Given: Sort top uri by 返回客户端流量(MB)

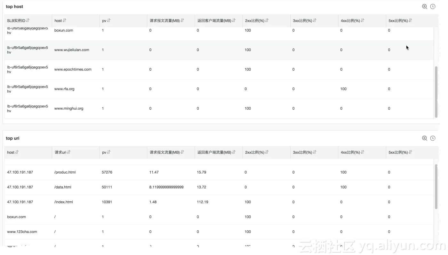Looking at the screenshot, I should [x=234, y=152].
